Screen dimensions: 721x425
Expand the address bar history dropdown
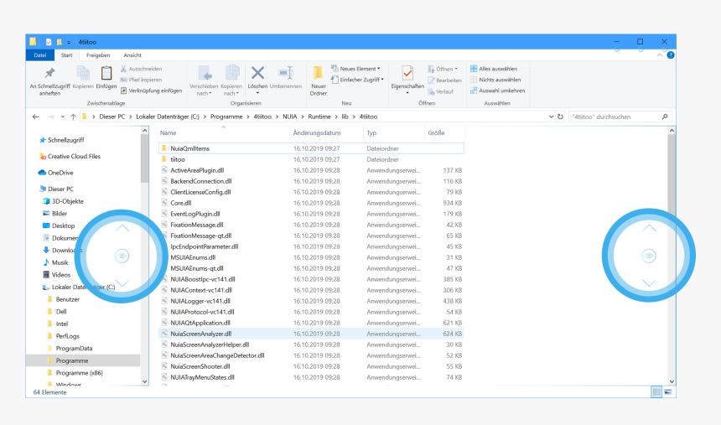coord(551,117)
